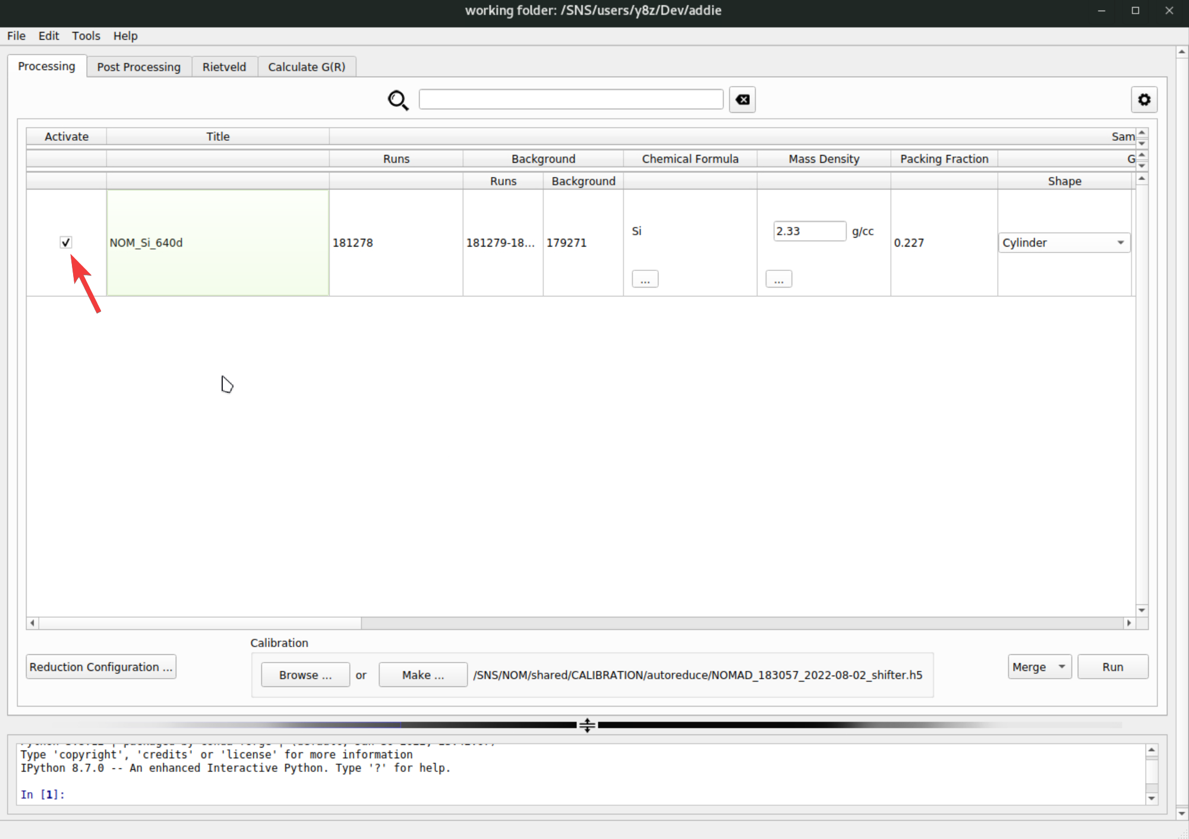Switch to the Post Processing tab
Screen dimensions: 1189x839
(x=138, y=67)
